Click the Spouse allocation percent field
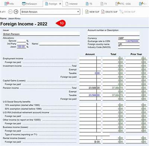This screenshot has width=149, height=146. [x=21, y=41]
